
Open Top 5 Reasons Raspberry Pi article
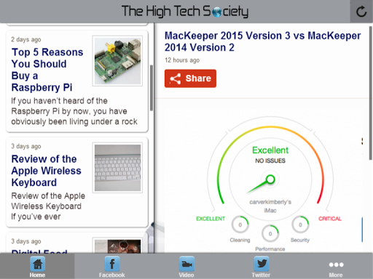(47, 70)
